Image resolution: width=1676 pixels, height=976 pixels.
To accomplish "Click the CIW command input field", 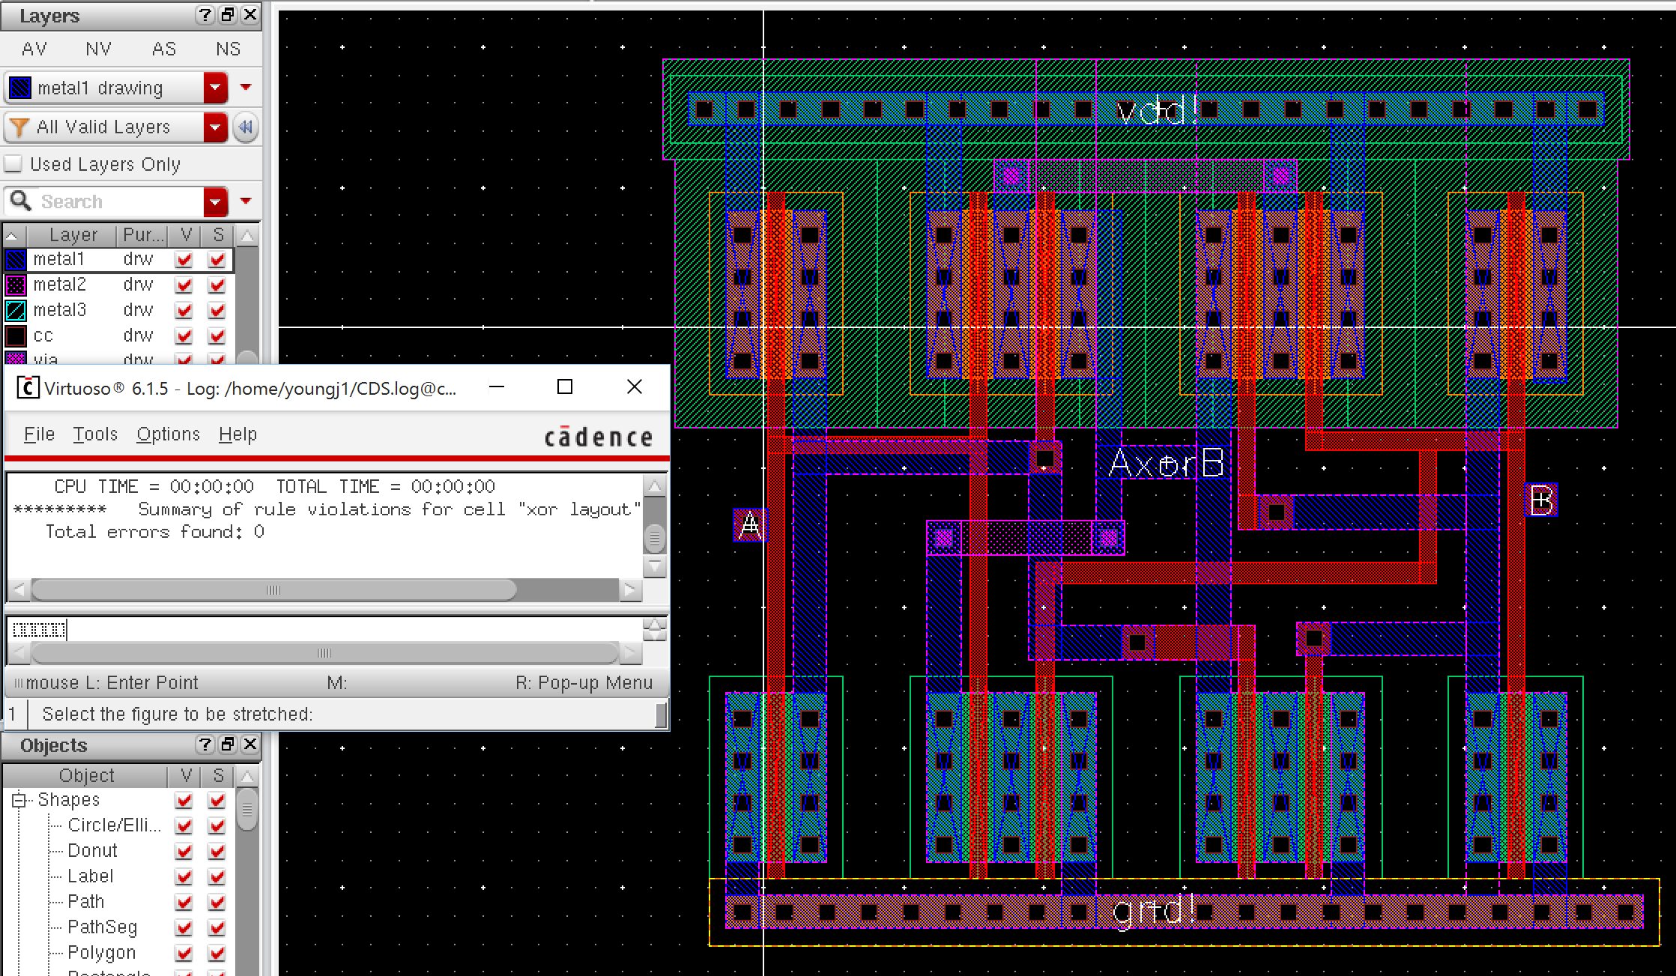I will point(322,630).
